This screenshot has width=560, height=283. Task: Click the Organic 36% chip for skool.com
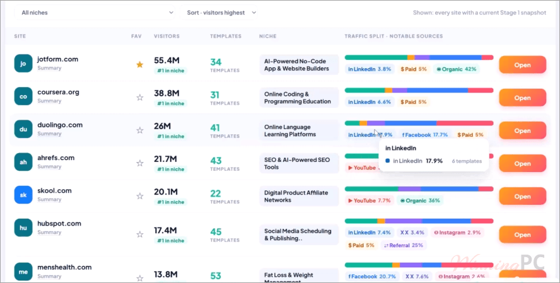click(x=420, y=200)
